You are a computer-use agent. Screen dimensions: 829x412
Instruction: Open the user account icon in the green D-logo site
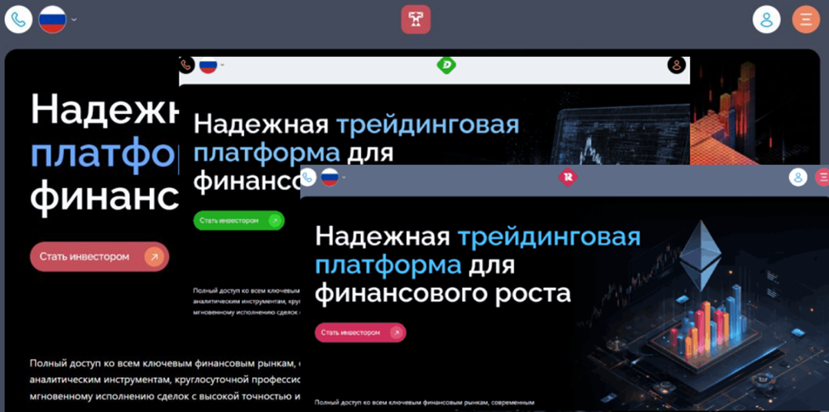tap(676, 65)
